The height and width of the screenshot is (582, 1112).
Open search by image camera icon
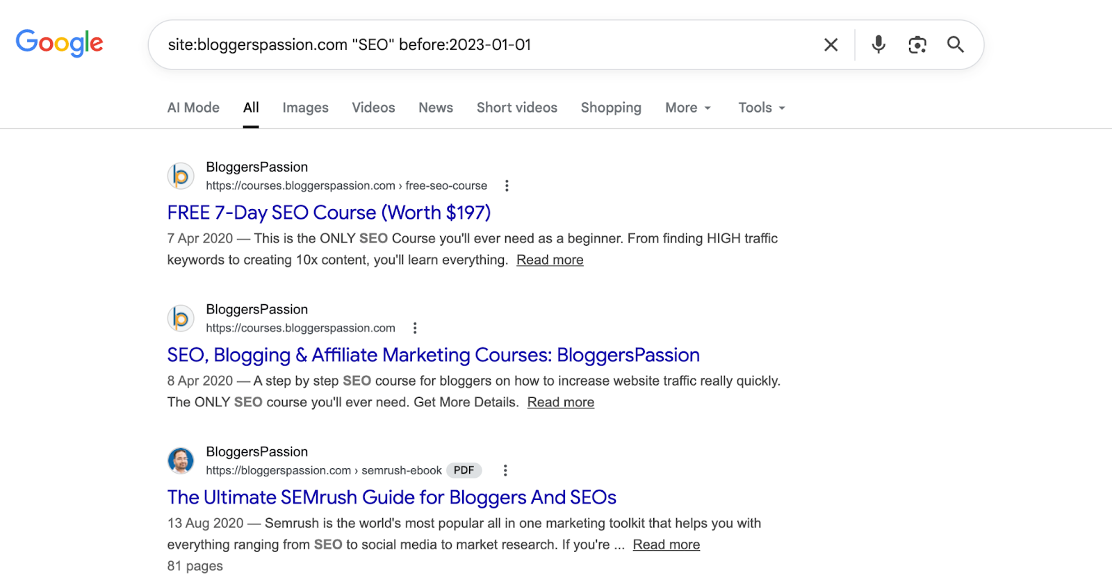[917, 45]
